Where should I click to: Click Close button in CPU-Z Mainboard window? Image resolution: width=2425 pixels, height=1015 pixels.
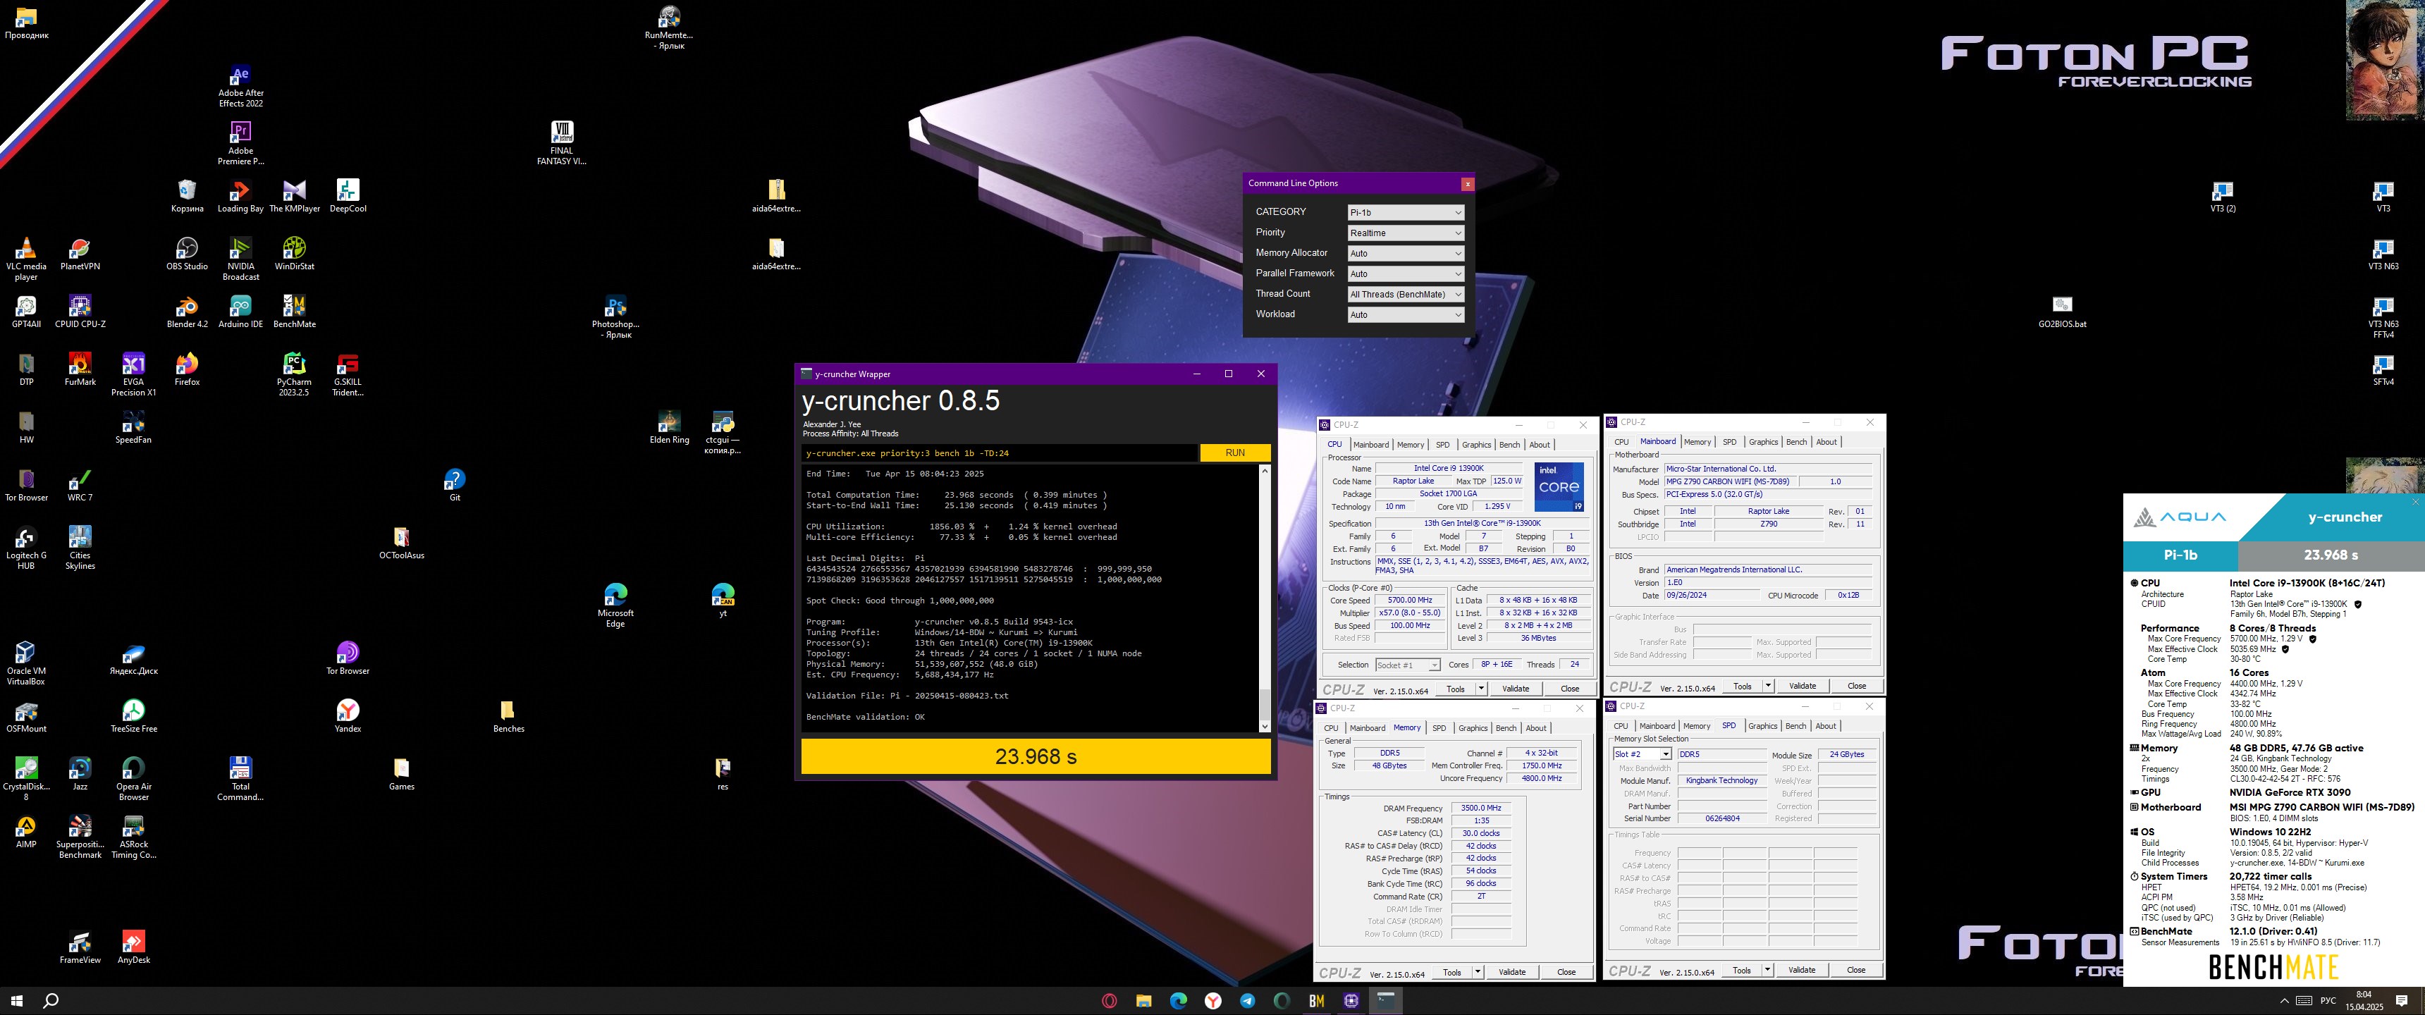[x=1855, y=685]
